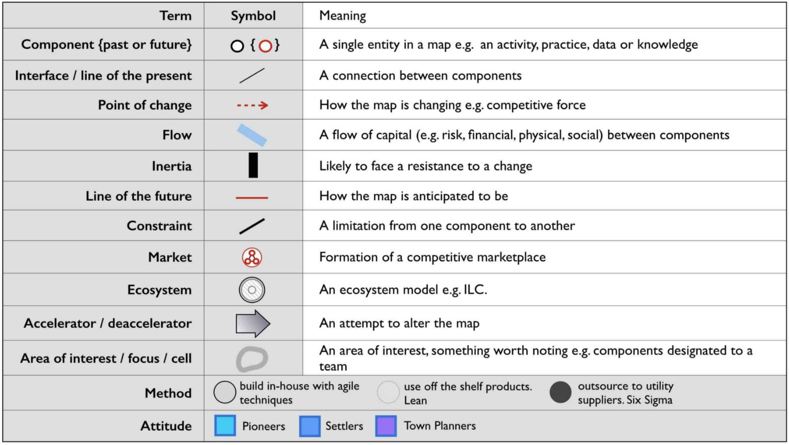This screenshot has height=445, width=789.
Task: Click the red Line of the future symbol
Action: tap(252, 197)
